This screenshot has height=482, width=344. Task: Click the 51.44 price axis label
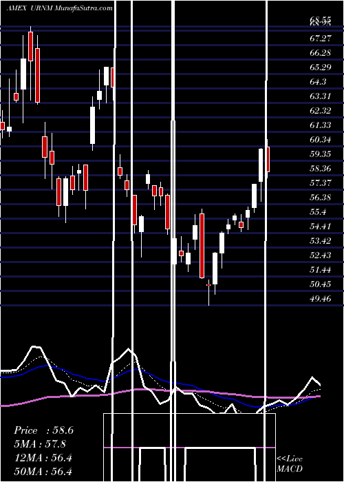(321, 270)
